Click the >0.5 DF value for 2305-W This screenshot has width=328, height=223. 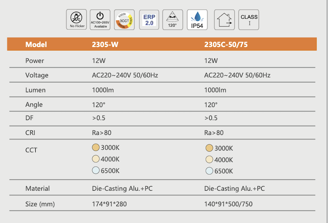(98, 118)
